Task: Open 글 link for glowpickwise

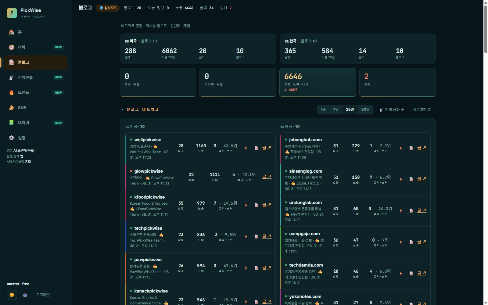Action: pyautogui.click(x=267, y=177)
